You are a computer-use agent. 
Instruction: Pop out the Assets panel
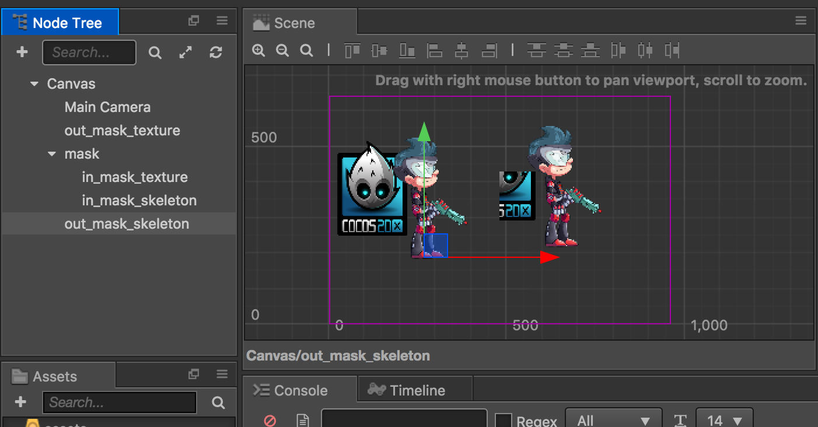point(194,374)
